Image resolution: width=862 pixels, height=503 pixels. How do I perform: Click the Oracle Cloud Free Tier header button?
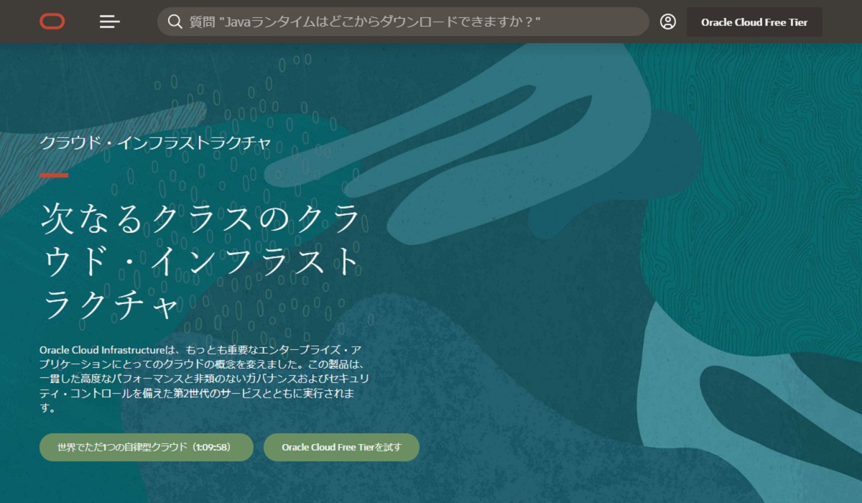click(754, 22)
